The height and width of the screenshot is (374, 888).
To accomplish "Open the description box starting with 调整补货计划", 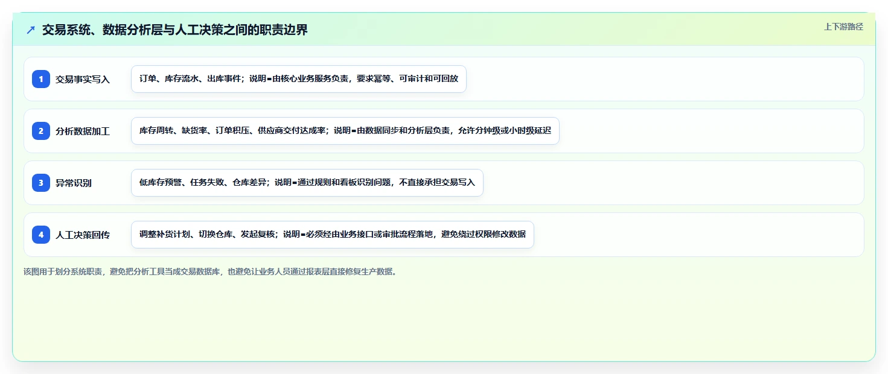I will click(333, 235).
